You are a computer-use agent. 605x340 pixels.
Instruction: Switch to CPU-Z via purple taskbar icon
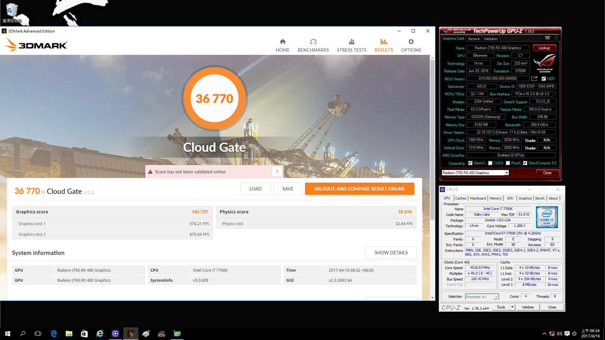pyautogui.click(x=115, y=333)
